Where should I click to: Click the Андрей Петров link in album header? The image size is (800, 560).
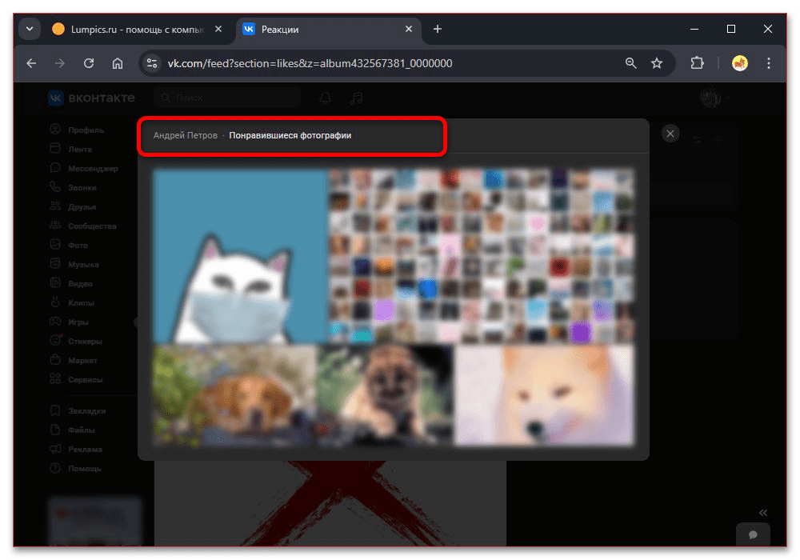point(185,136)
